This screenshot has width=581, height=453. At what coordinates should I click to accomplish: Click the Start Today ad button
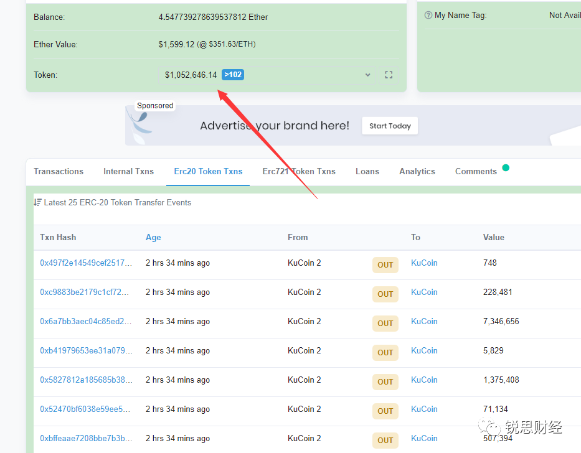(390, 126)
